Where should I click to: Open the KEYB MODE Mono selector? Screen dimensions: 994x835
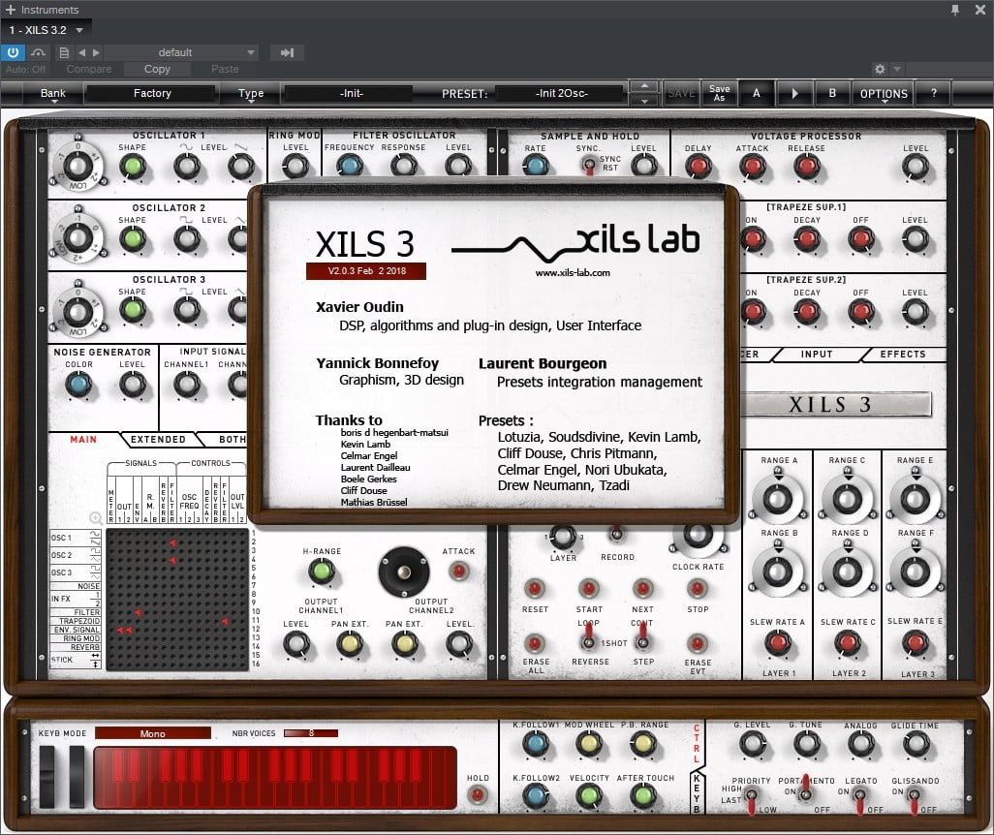coord(153,733)
